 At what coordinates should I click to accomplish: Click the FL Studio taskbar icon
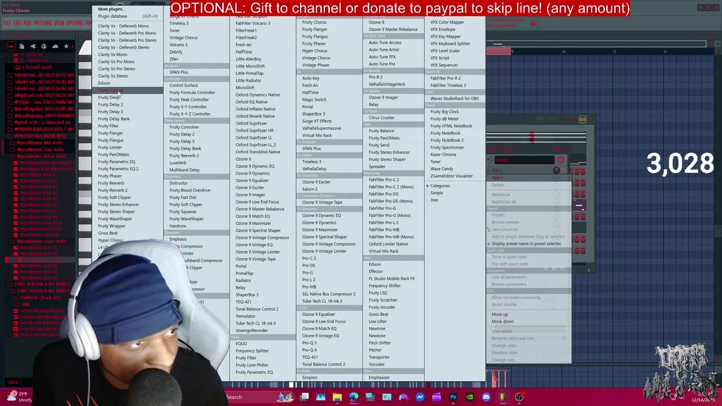tap(503, 397)
